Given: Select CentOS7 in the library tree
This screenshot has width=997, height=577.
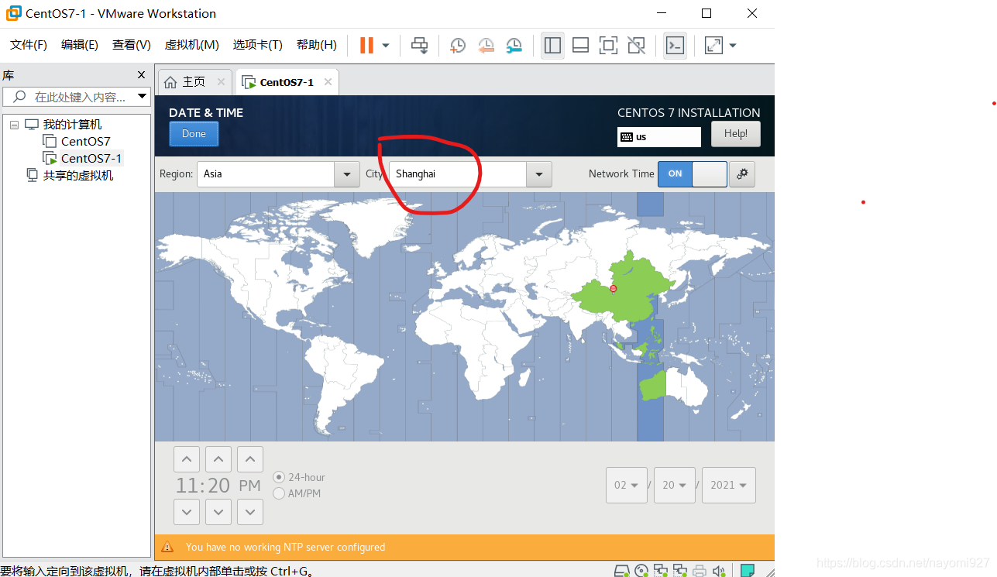Looking at the screenshot, I should coord(85,141).
